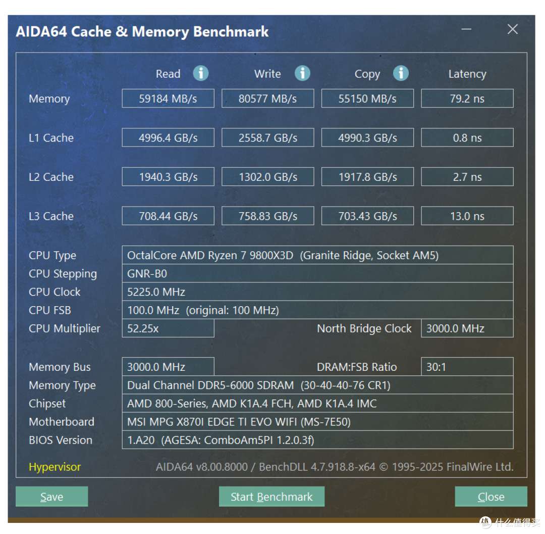Click the North Bridge Clock label
The width and height of the screenshot is (545, 534).
tap(364, 328)
